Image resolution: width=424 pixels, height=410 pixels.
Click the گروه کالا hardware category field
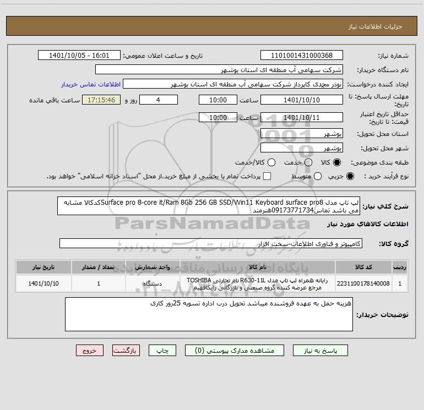tap(211, 243)
